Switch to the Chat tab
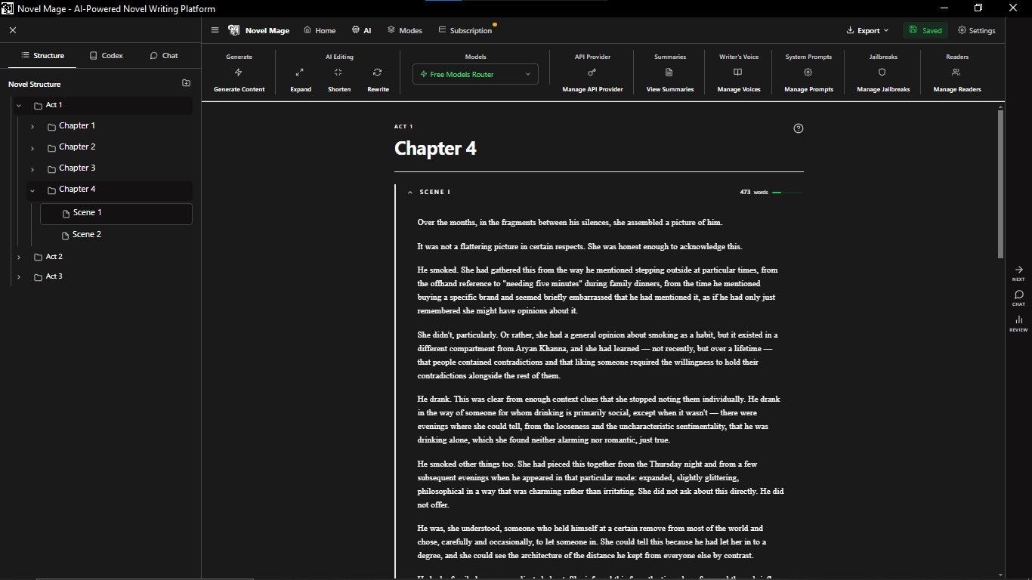Image resolution: width=1032 pixels, height=580 pixels. [x=164, y=55]
